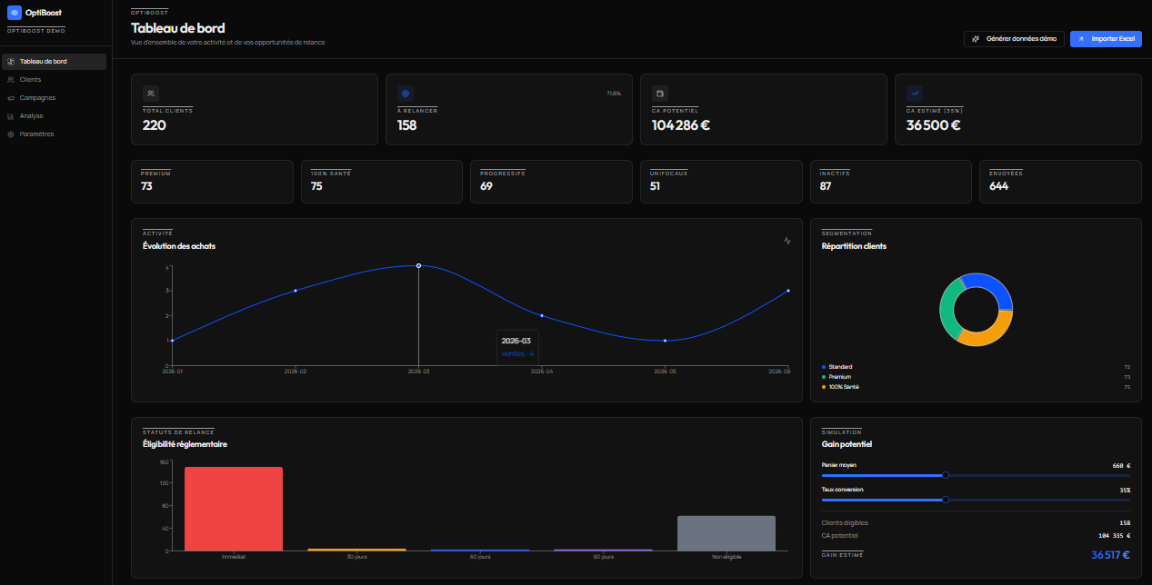This screenshot has height=585, width=1152.
Task: Click the arrow icon in Importer Excel
Action: pyautogui.click(x=1081, y=39)
